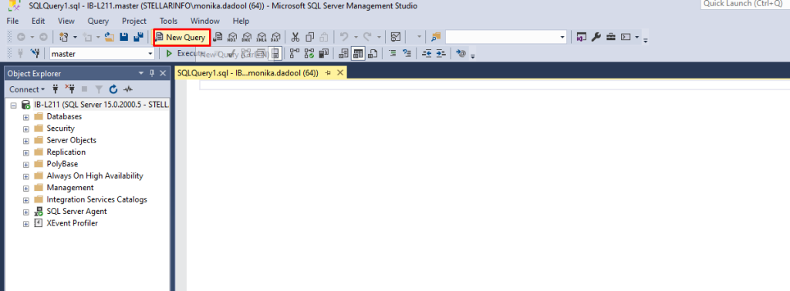Click the Undo arrow icon

pos(344,37)
